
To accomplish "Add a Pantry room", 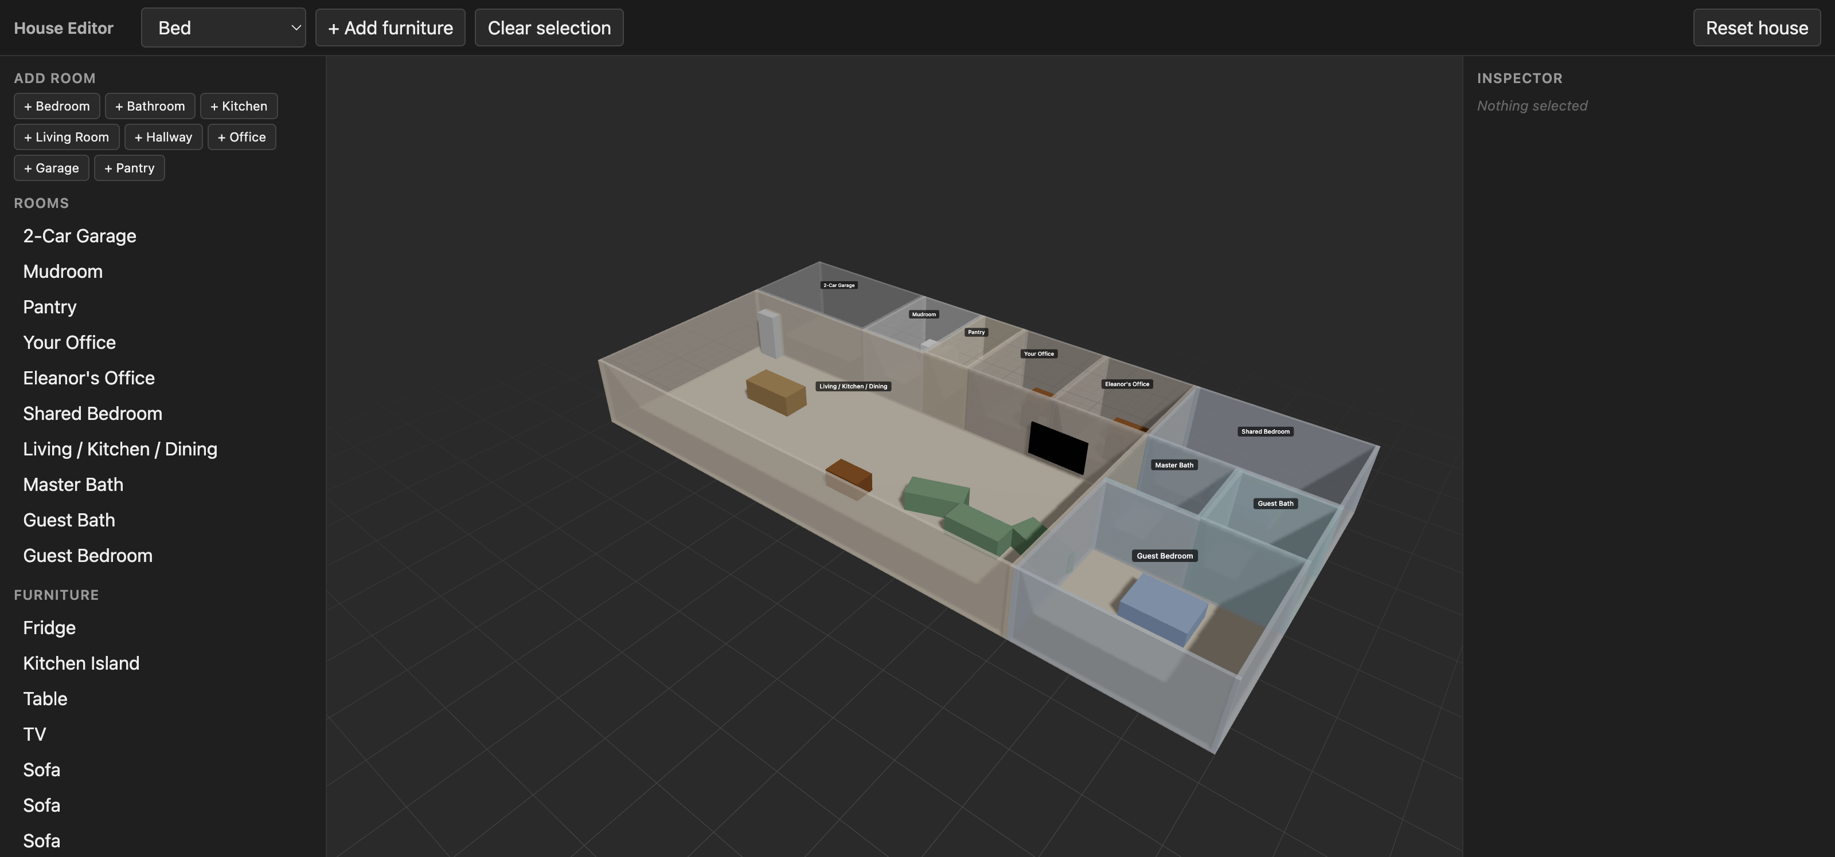I will tap(129, 167).
